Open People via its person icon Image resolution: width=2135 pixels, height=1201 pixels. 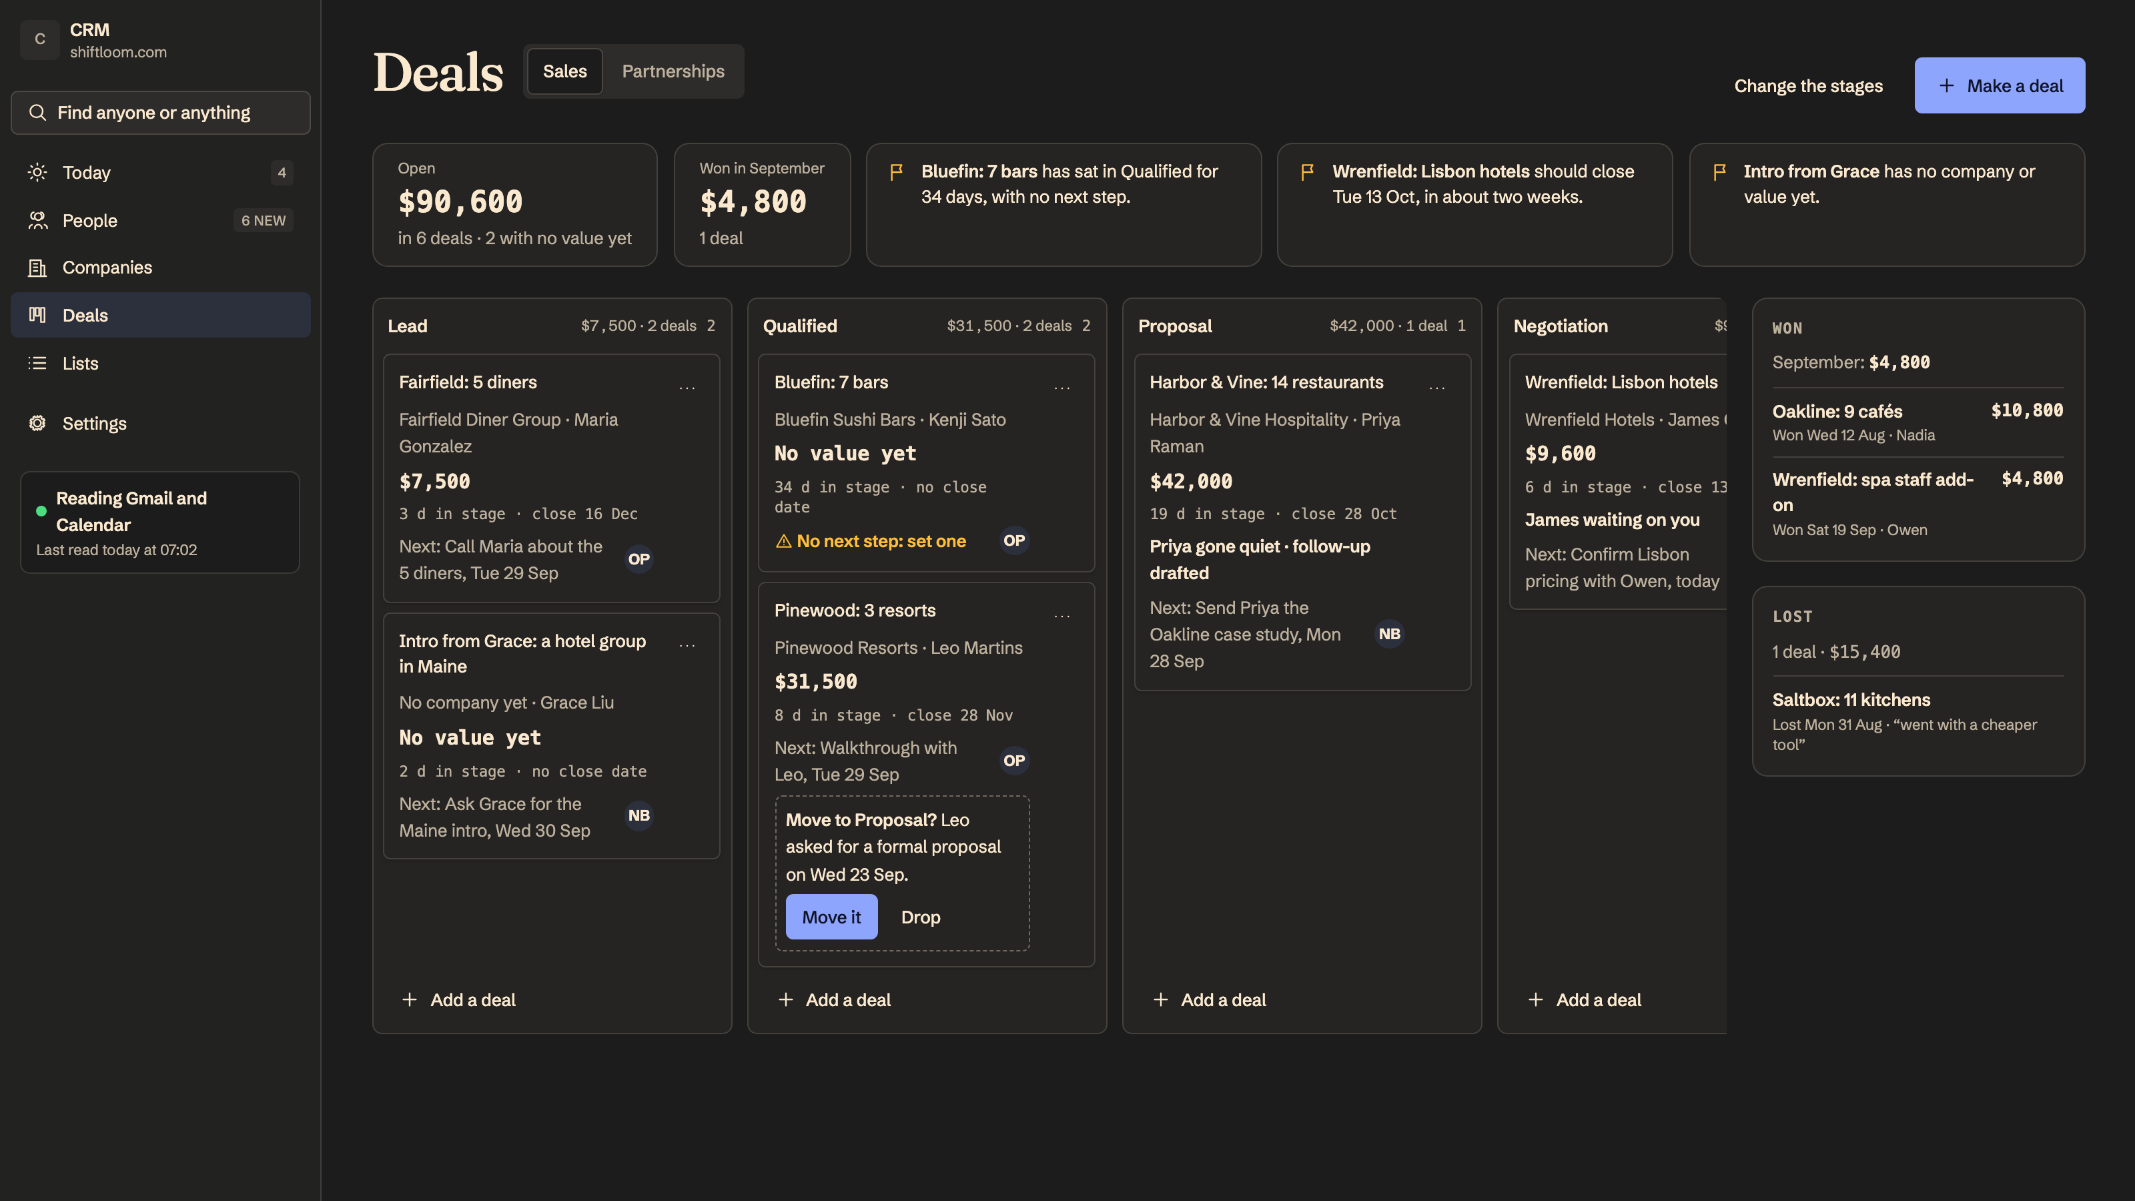tap(37, 220)
